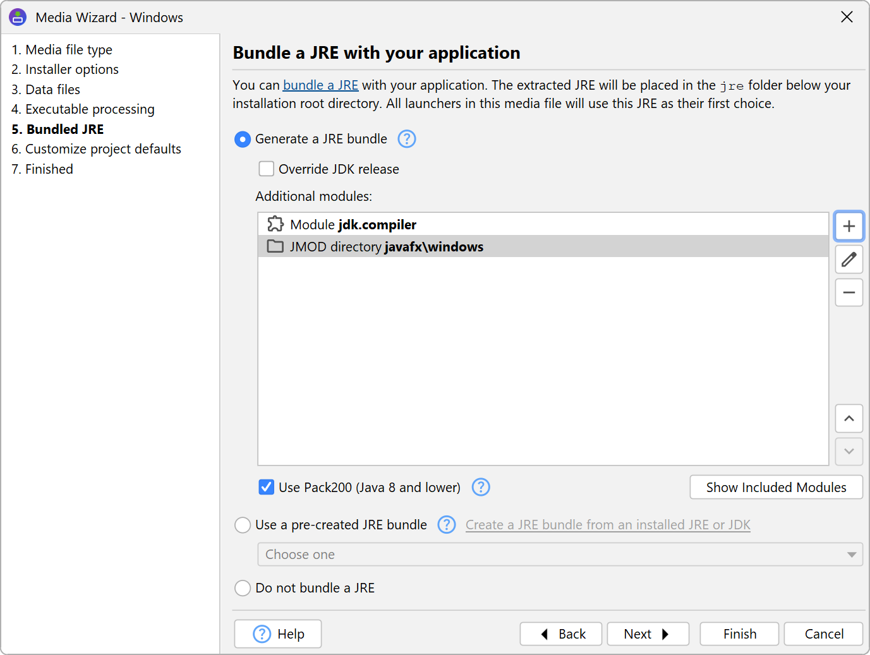Click the plus icon to add a module
Screen dimensions: 870x655
(x=849, y=226)
